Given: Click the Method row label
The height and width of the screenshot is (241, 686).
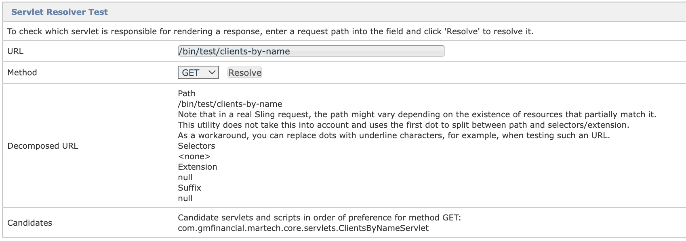Looking at the screenshot, I should [22, 73].
